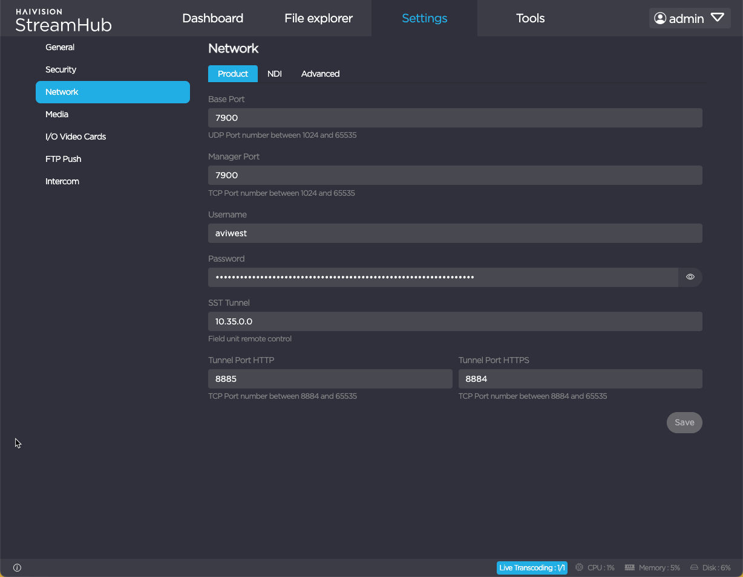Click the Memory usage icon
This screenshot has width=743, height=577.
(x=629, y=568)
